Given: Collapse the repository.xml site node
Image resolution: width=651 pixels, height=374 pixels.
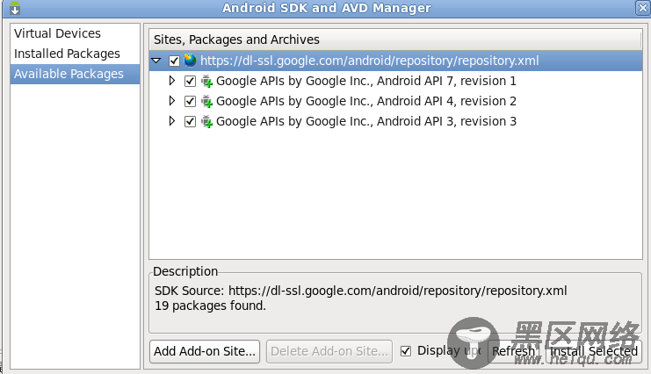Looking at the screenshot, I should [x=156, y=61].
